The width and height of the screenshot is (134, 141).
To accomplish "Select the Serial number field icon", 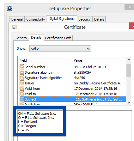I will [x=22, y=67].
